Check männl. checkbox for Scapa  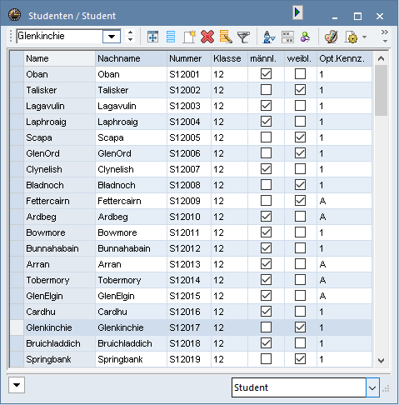[266, 137]
